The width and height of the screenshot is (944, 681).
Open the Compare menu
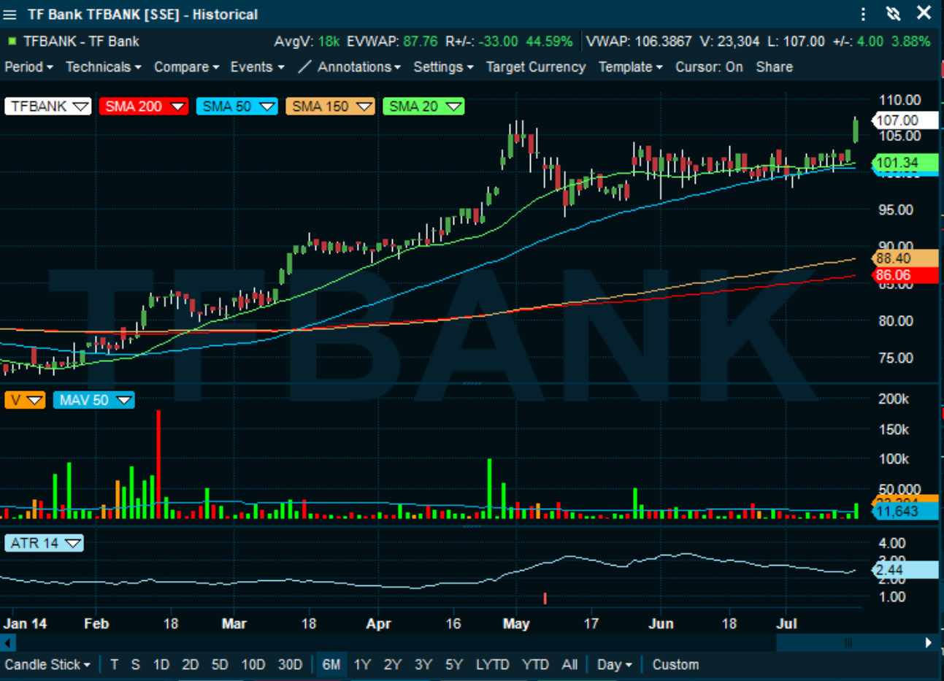186,67
